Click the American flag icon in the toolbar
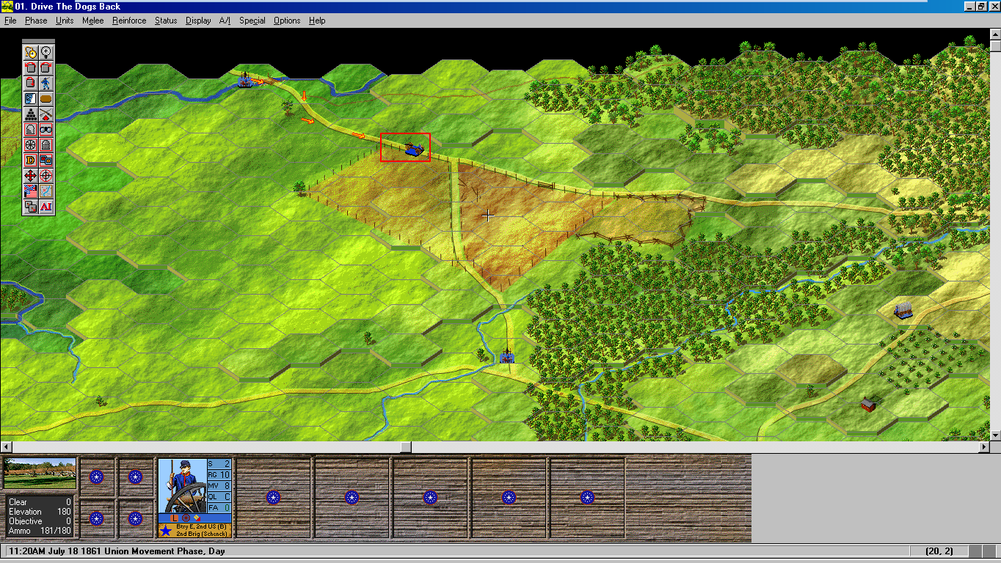 point(30,191)
